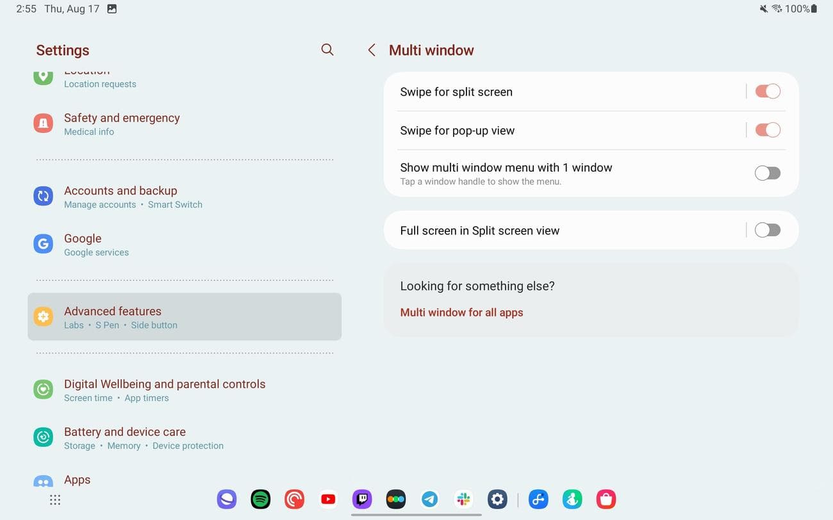833x520 pixels.
Task: Select Advanced features in settings list
Action: [x=185, y=317]
